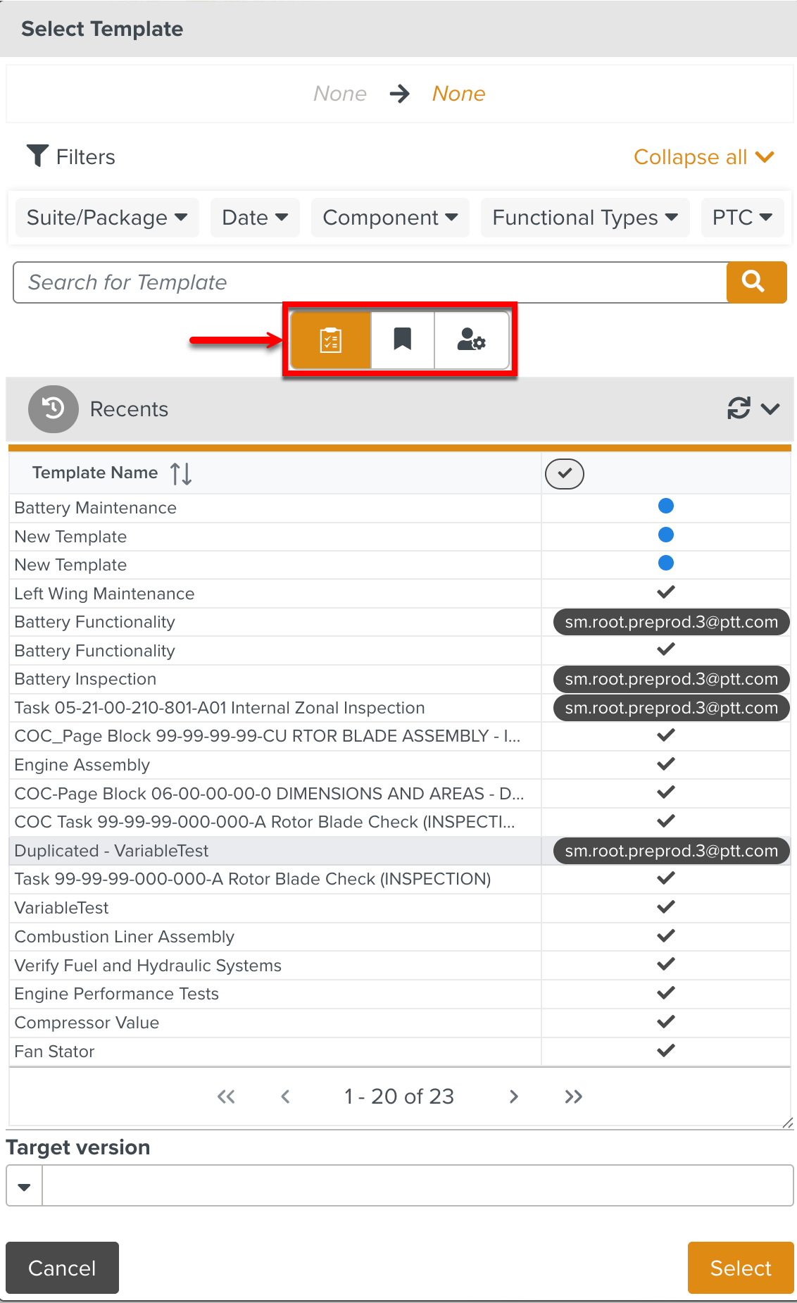This screenshot has height=1303, width=797.
Task: Choose the Duplicated - VariableTest template row
Action: tap(111, 851)
